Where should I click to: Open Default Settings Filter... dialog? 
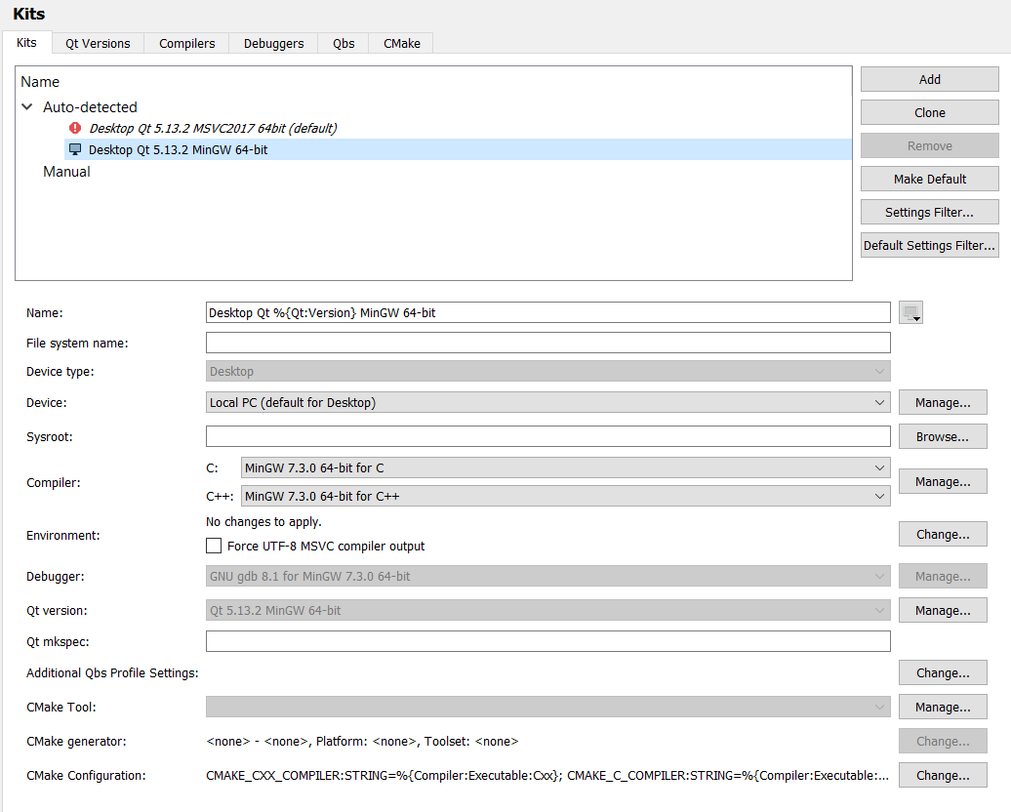pos(930,246)
